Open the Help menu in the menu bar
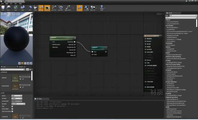Screen dimensions: 198x120 [20, 4]
